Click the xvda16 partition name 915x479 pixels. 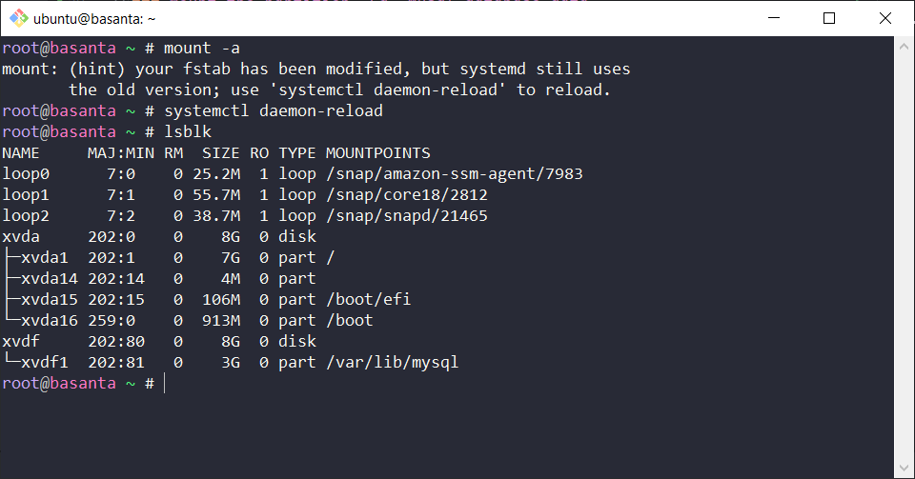pyautogui.click(x=49, y=320)
